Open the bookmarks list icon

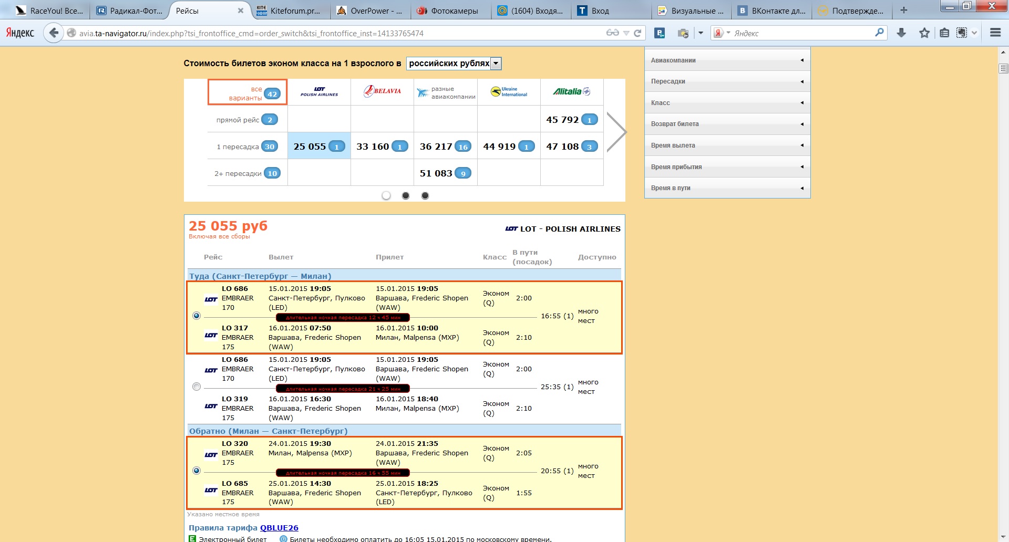pyautogui.click(x=944, y=33)
